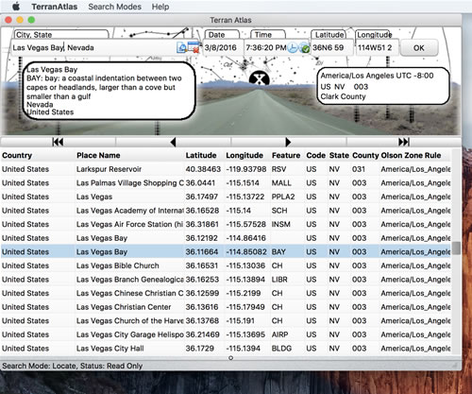Click the Time field showing 7:36:20 PM
The image size is (472, 394).
point(266,48)
